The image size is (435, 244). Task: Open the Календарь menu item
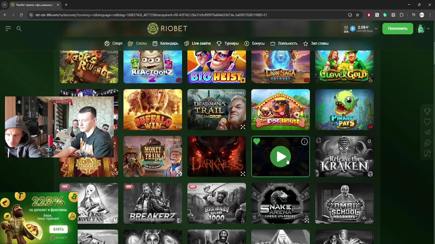pos(166,43)
